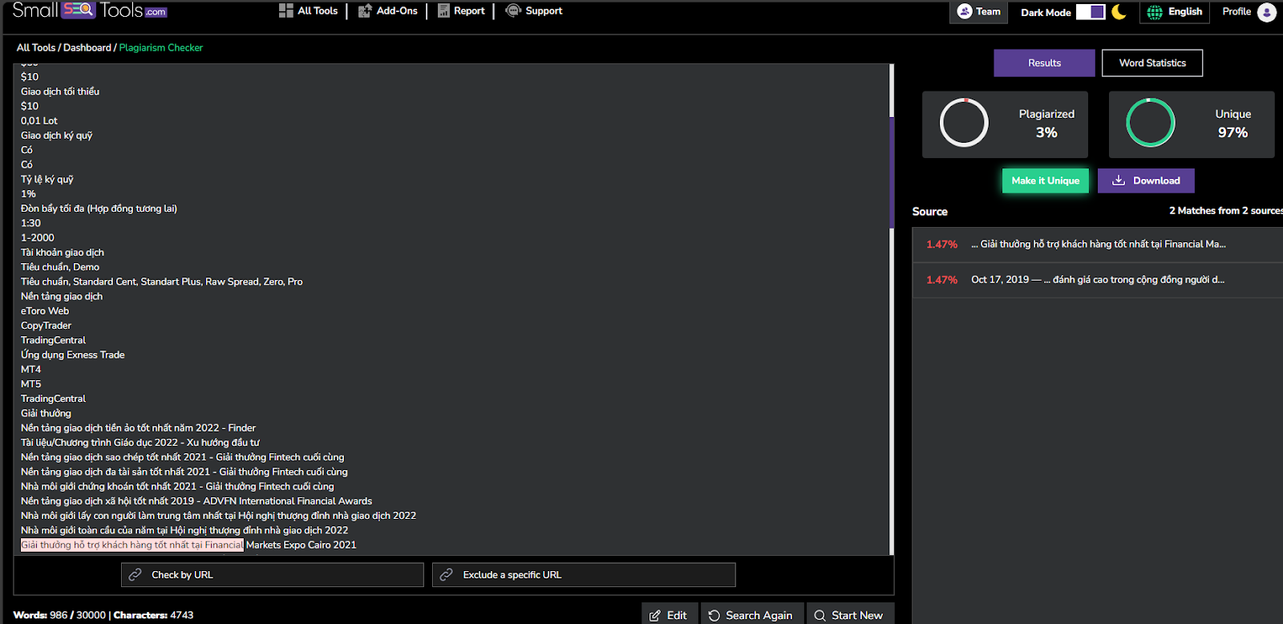
Task: Open the Report document icon
Action: 443,10
